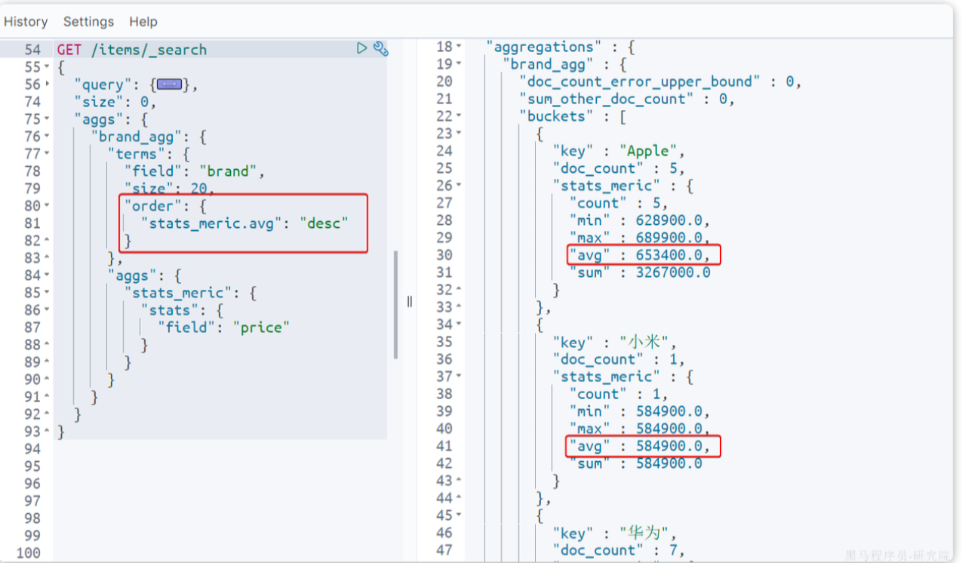962x563 pixels.
Task: Fold Apple's "stats_meric" block at line 26
Action: pyautogui.click(x=458, y=186)
